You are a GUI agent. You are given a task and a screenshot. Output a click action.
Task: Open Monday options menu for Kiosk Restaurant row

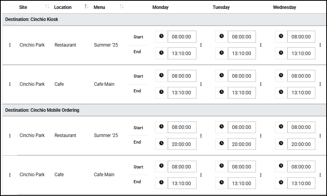pos(201,45)
